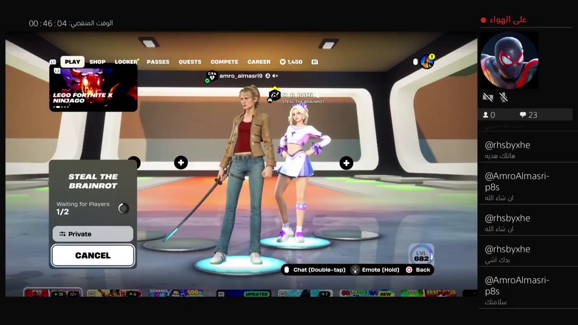Click the comments icon showing 23
The image size is (578, 325).
(523, 115)
